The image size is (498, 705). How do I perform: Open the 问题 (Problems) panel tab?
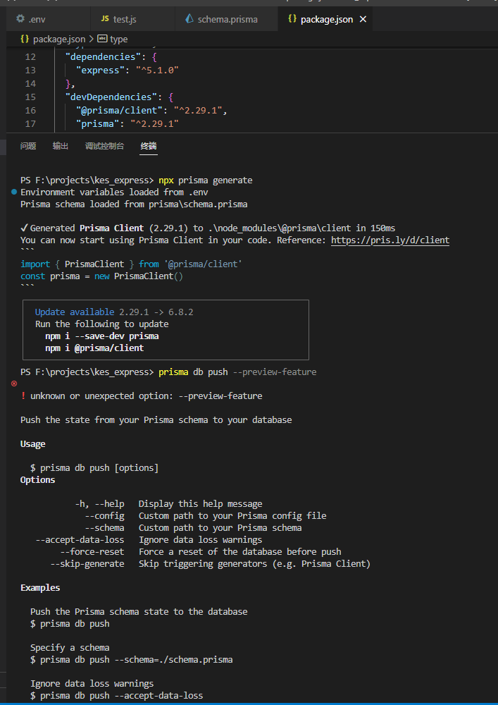(x=28, y=146)
